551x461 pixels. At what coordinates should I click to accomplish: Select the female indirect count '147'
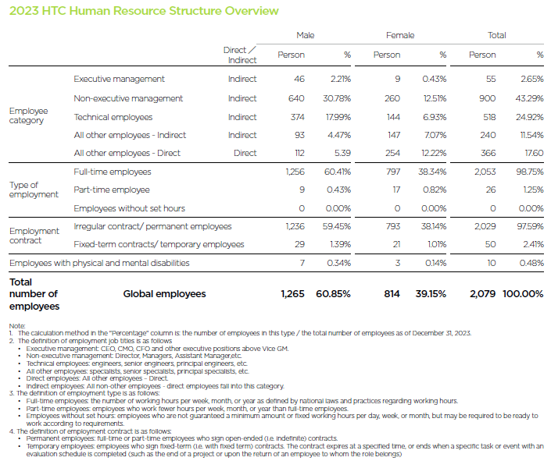pyautogui.click(x=394, y=135)
